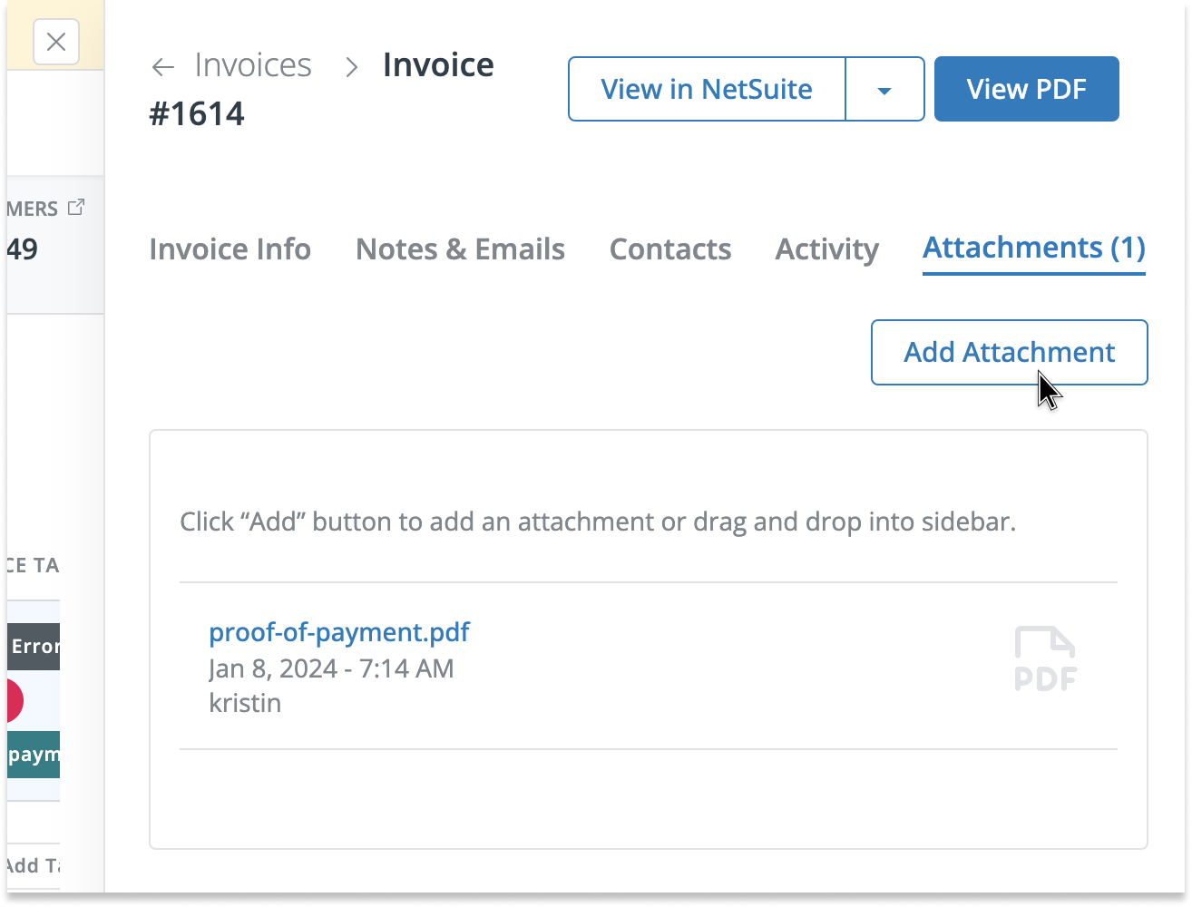The image size is (1192, 907).
Task: Click the PDF file icon in the attachment row
Action: [x=1045, y=659]
